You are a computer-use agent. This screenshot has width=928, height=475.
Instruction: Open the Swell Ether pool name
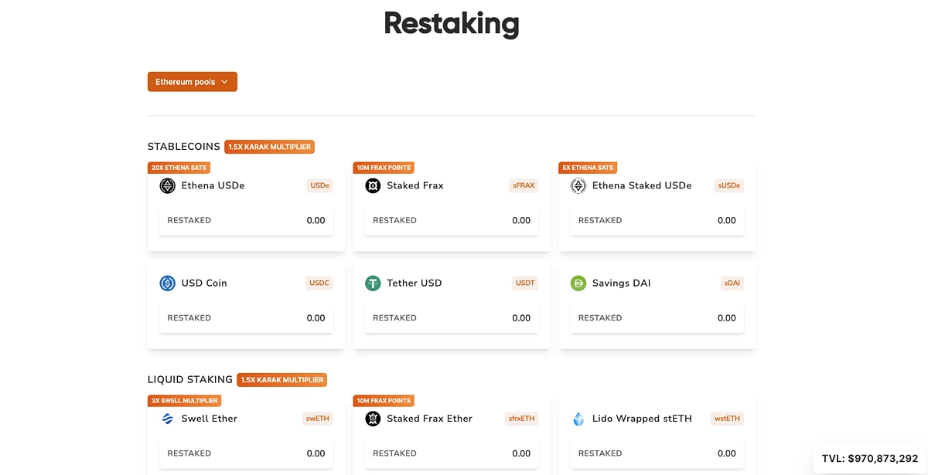click(210, 419)
